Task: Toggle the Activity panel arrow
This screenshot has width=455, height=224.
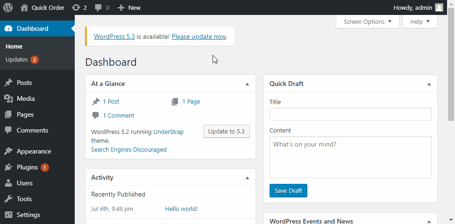Action: (x=247, y=178)
